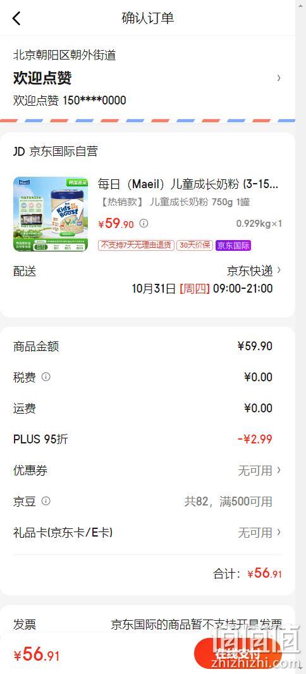The width and height of the screenshot is (306, 674).
Task: Tap the 30天价保 tag
Action: (195, 245)
